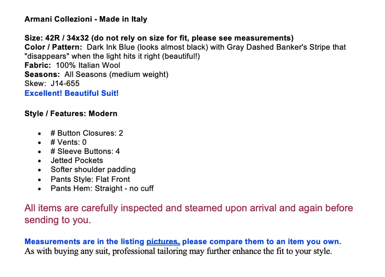Click the "Seasons:" label
Image resolution: width=385 pixels, height=277 pixels.
(42, 75)
